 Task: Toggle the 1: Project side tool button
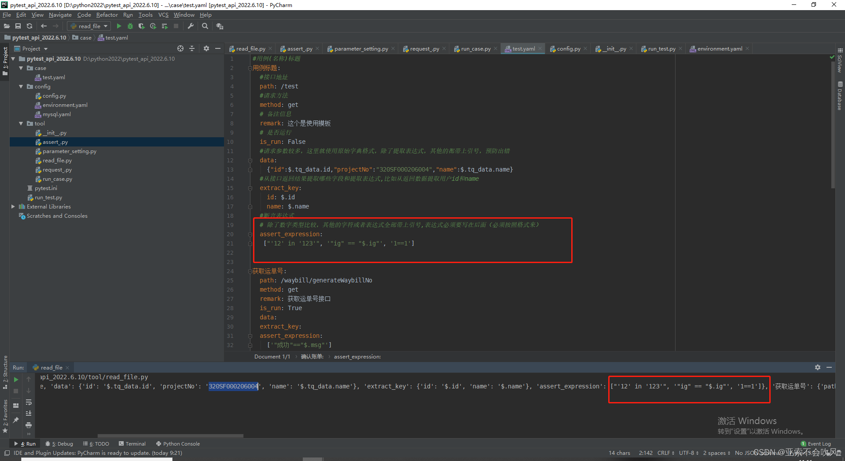[5, 61]
